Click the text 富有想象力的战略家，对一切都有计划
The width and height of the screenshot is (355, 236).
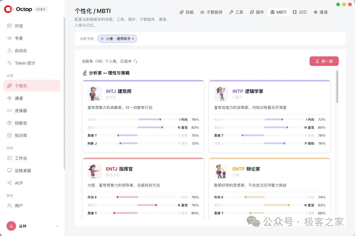coord(120,108)
